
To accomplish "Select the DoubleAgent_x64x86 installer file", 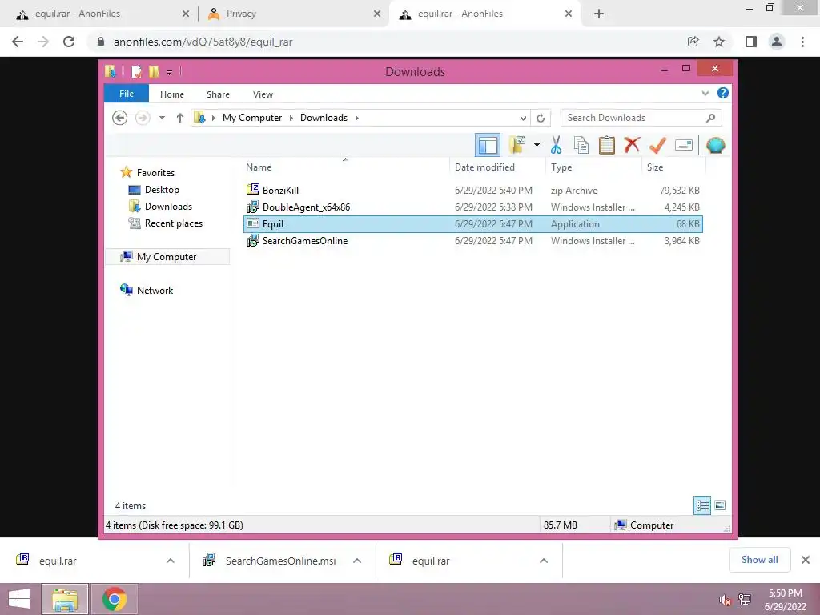I will tap(472, 207).
